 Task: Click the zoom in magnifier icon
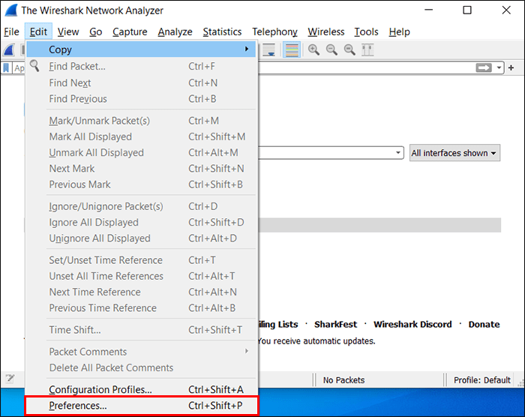pyautogui.click(x=313, y=50)
